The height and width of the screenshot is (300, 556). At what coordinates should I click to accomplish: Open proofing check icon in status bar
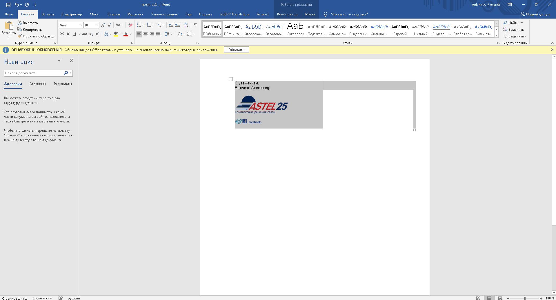click(x=60, y=298)
